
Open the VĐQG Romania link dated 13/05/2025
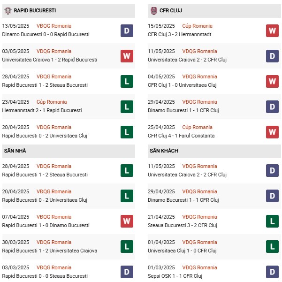click(54, 26)
